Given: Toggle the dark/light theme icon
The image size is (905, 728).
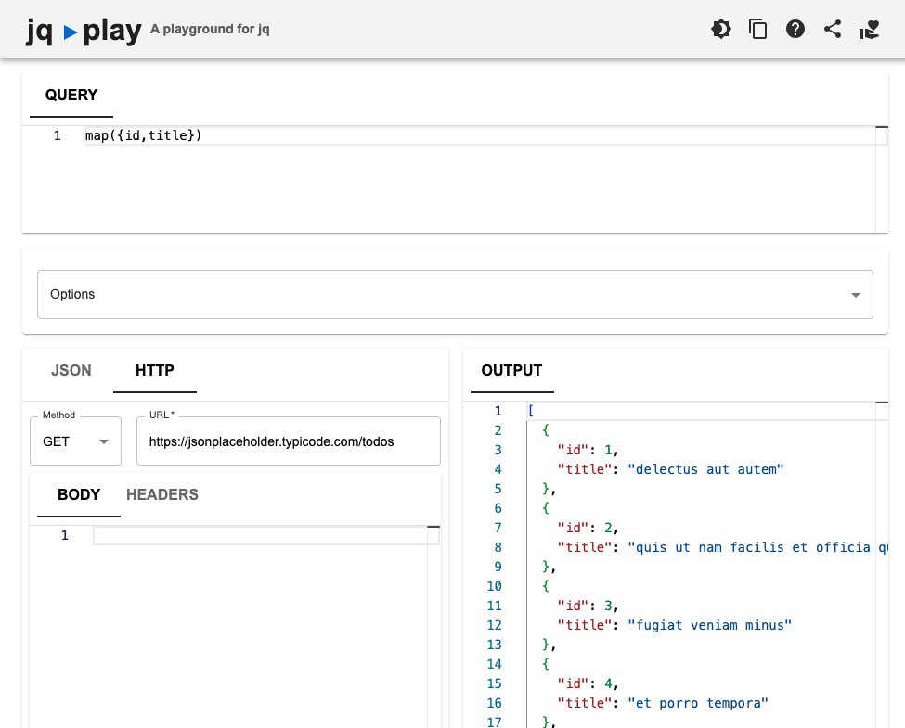Looking at the screenshot, I should (x=721, y=29).
